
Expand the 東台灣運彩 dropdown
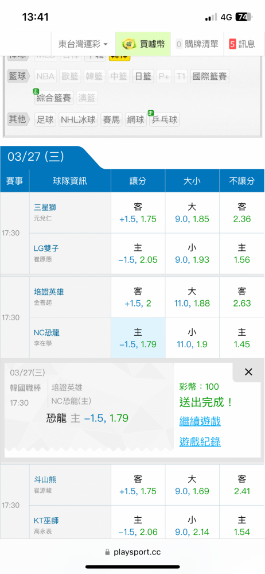pyautogui.click(x=83, y=44)
